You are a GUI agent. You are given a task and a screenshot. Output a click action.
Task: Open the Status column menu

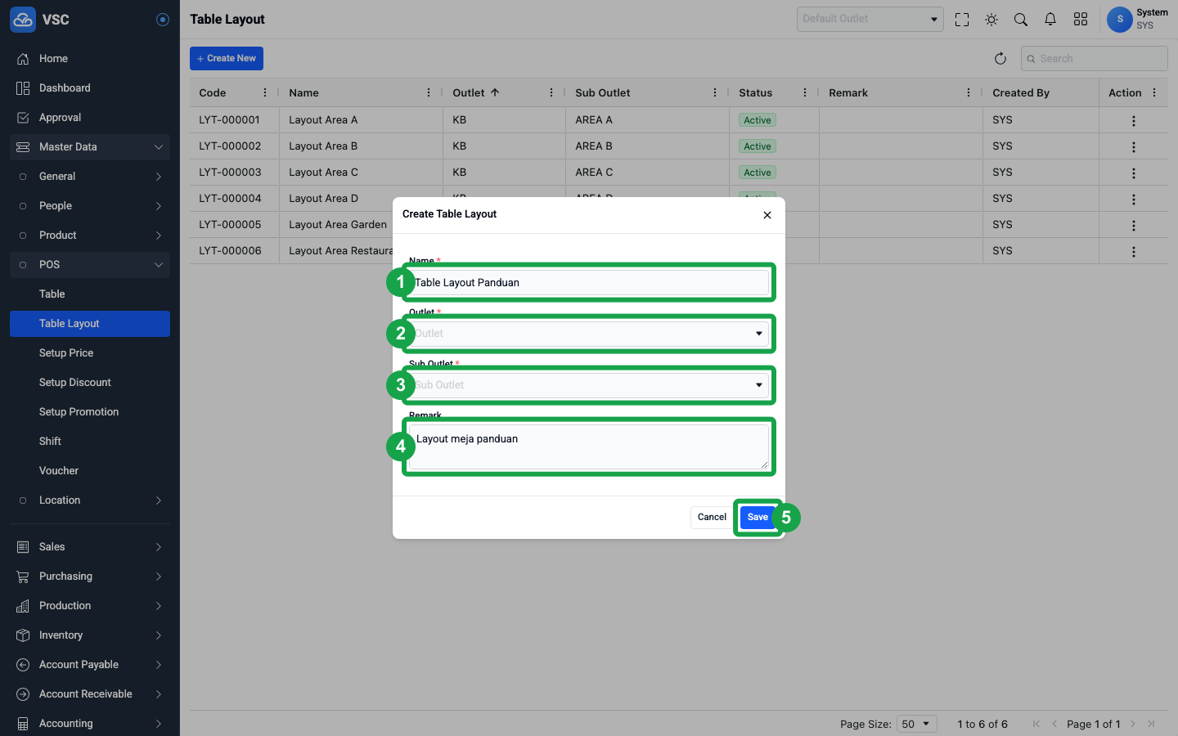[804, 92]
